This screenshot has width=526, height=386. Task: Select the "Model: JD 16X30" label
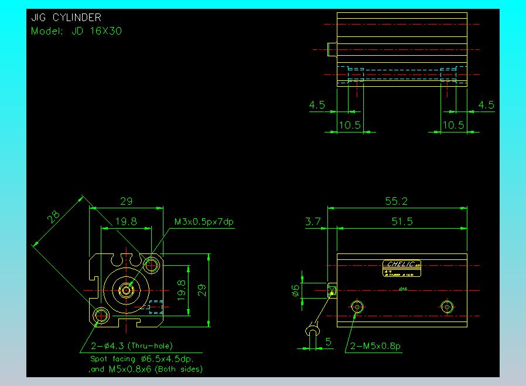tap(76, 31)
